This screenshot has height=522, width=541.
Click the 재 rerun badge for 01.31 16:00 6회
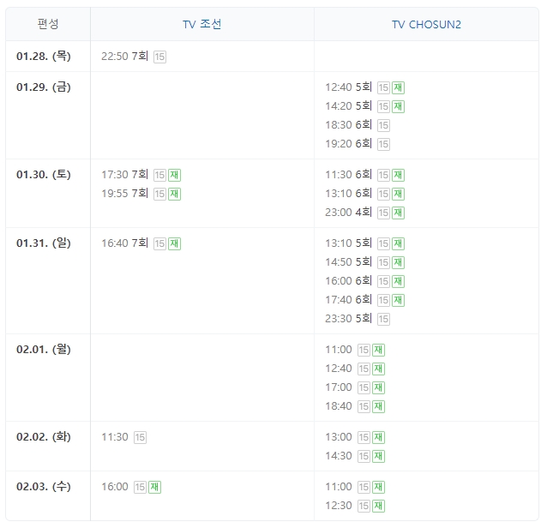[398, 281]
